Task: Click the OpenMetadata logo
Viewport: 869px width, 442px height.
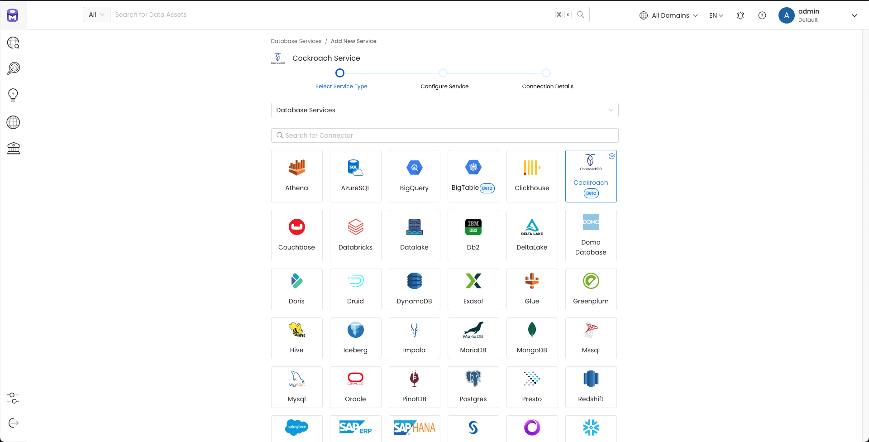Action: pos(13,15)
